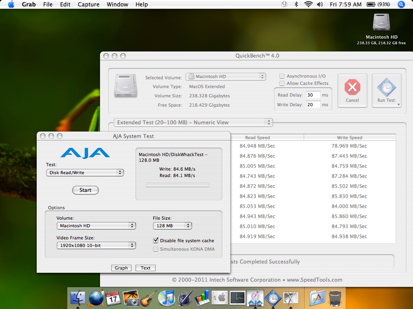Screen dimensions: 413x309
Task: Click the Read Delay input field
Action: pos(313,95)
